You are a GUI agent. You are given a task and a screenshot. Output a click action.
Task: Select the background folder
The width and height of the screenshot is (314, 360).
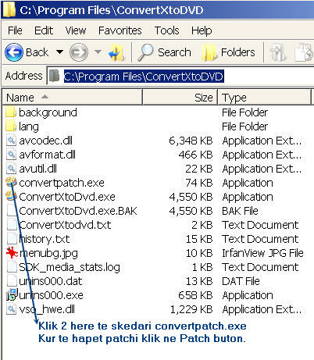click(41, 112)
